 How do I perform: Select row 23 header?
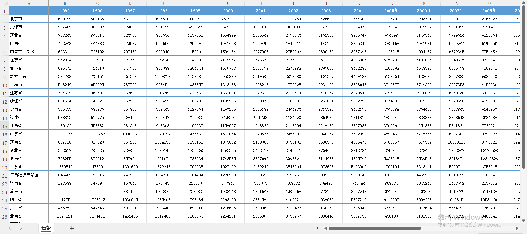pyautogui.click(x=5, y=192)
